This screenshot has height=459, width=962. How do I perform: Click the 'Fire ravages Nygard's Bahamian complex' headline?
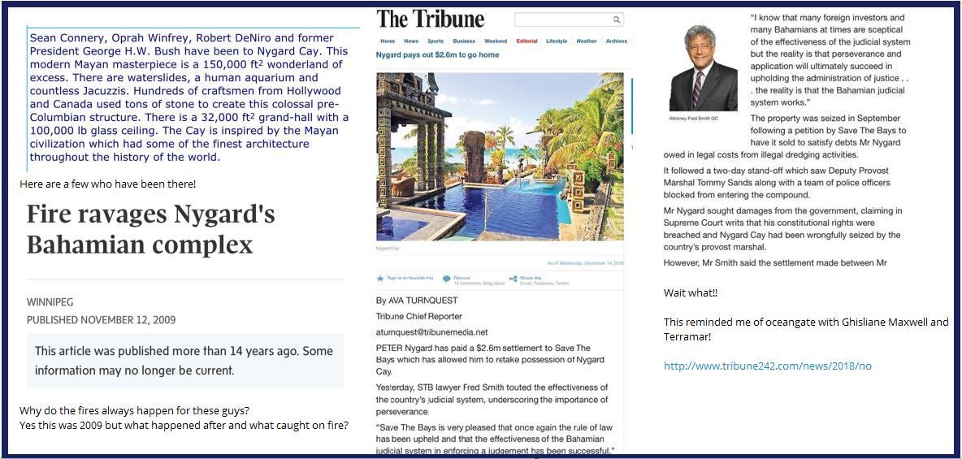pyautogui.click(x=151, y=229)
